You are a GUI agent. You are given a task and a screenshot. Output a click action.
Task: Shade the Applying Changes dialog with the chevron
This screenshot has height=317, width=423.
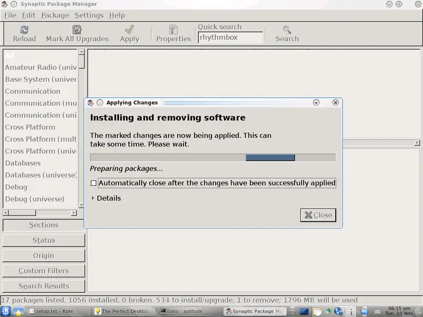pos(316,102)
